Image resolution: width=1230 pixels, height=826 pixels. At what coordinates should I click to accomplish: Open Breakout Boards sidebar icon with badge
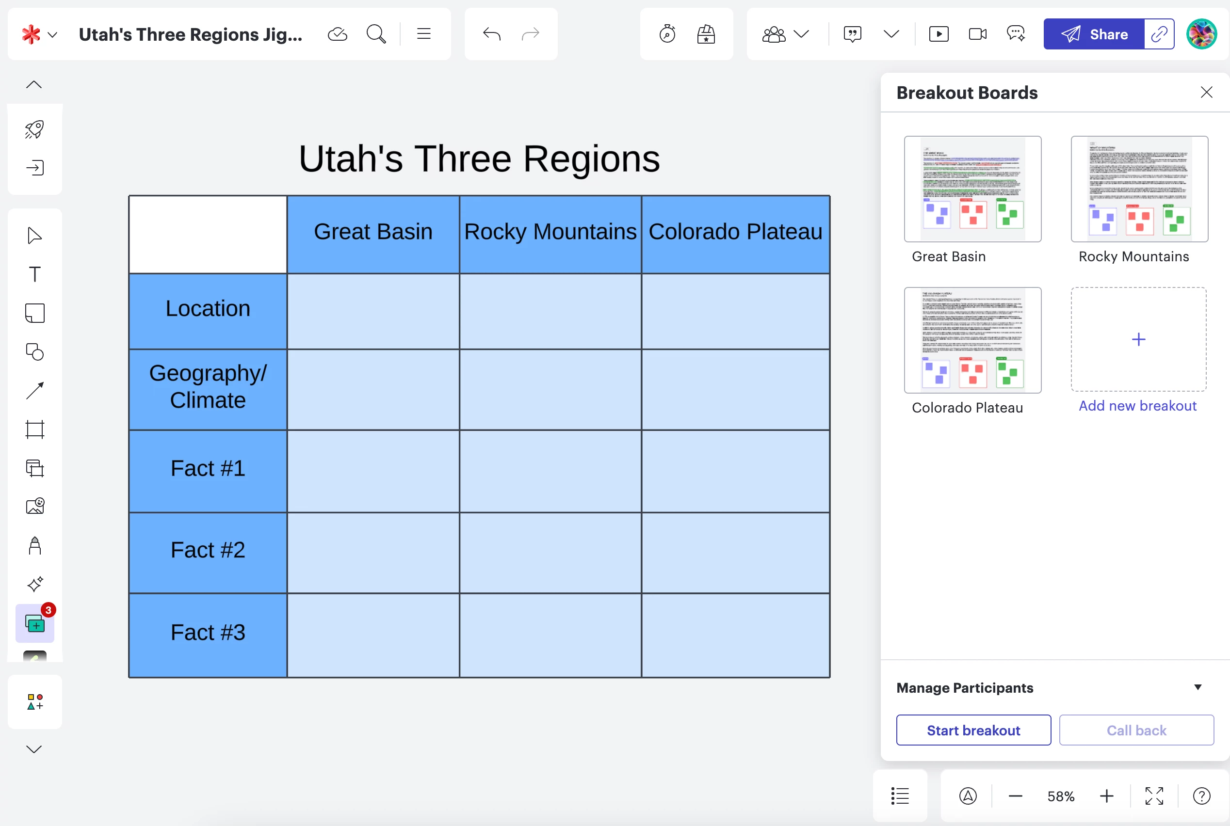(x=35, y=624)
